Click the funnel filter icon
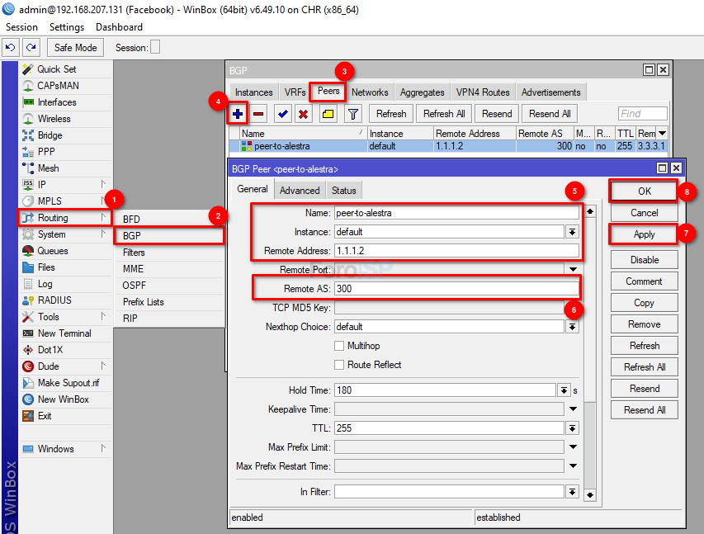The image size is (704, 534). tap(352, 114)
